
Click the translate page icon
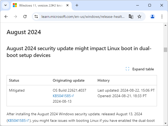(131, 17)
